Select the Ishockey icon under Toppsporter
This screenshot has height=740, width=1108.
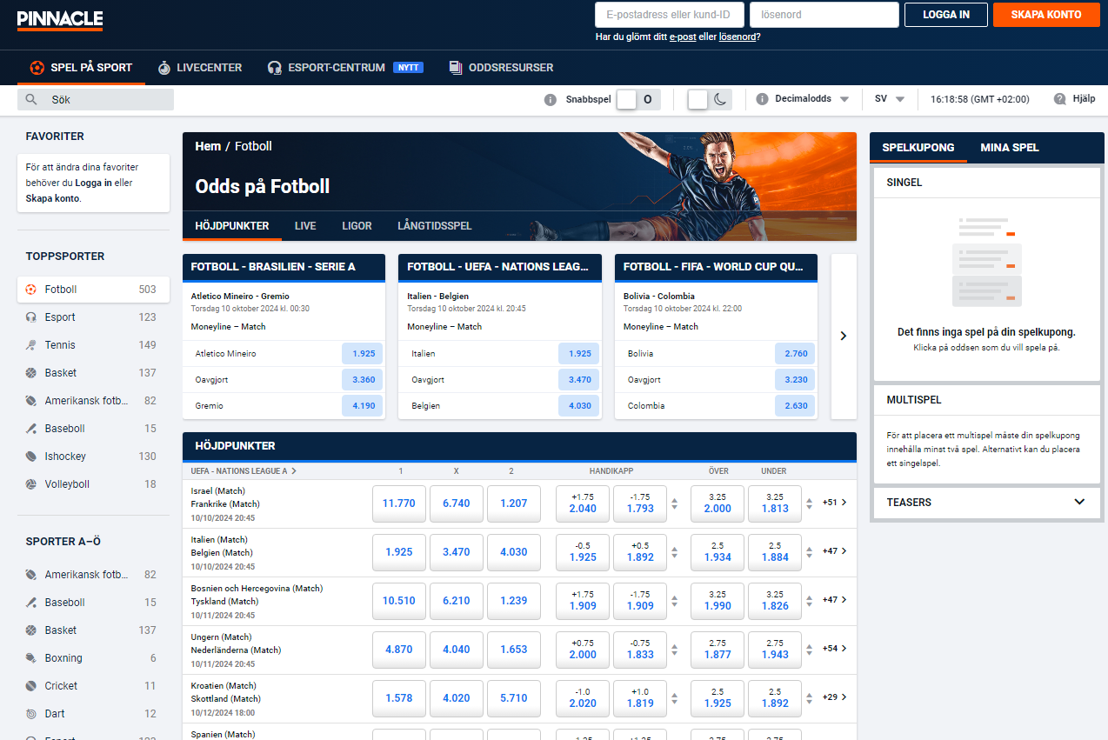pos(31,457)
